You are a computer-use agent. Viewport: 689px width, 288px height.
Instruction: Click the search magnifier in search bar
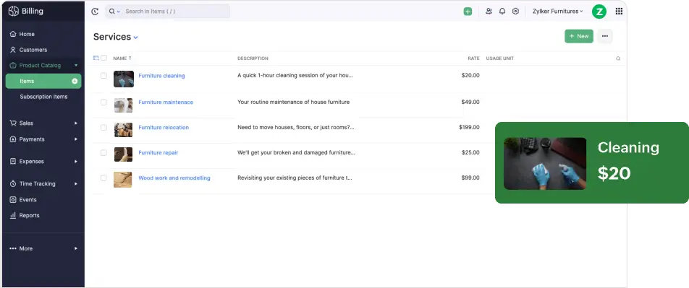[x=111, y=12]
